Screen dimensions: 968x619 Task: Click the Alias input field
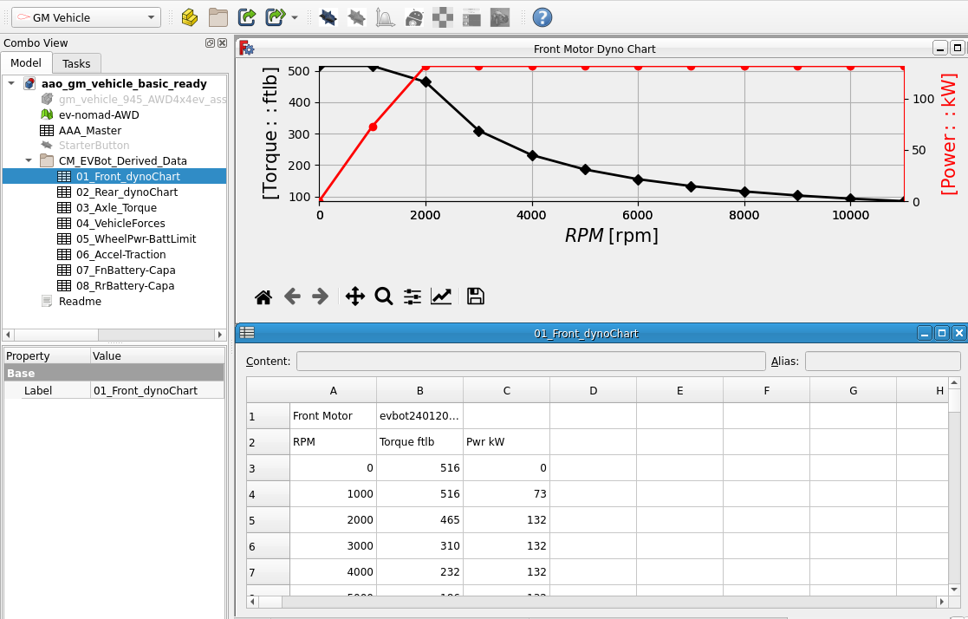882,361
